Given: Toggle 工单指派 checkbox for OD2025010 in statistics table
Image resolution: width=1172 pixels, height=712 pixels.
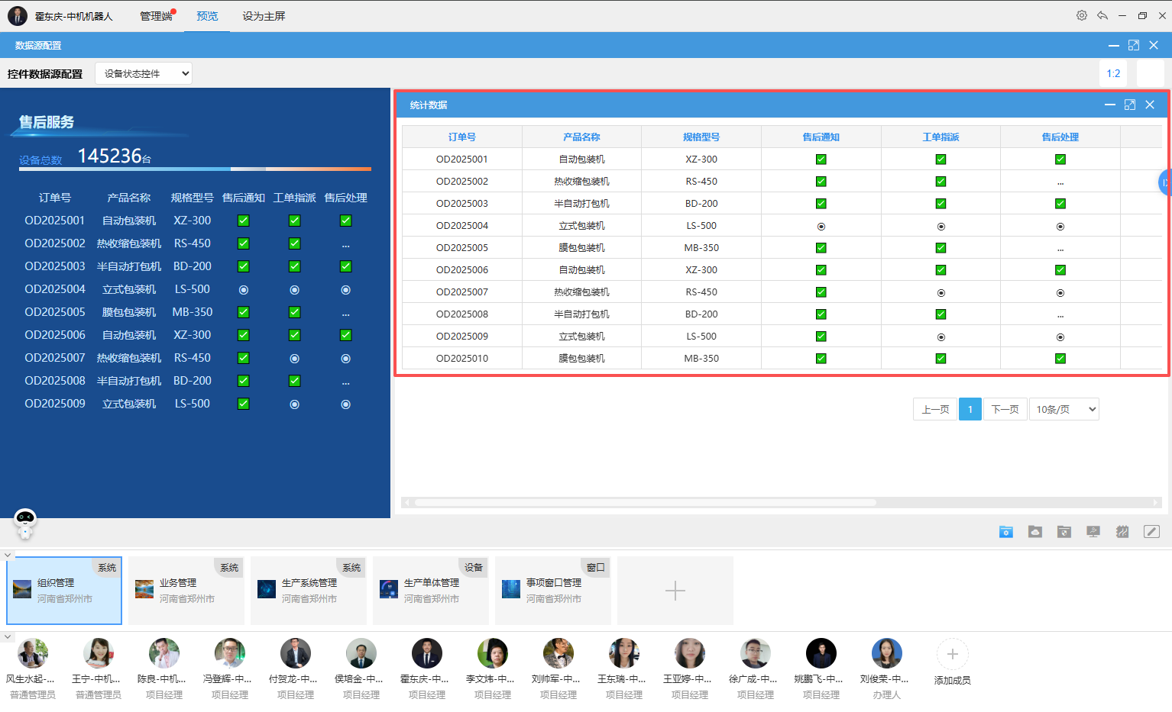Looking at the screenshot, I should [941, 359].
